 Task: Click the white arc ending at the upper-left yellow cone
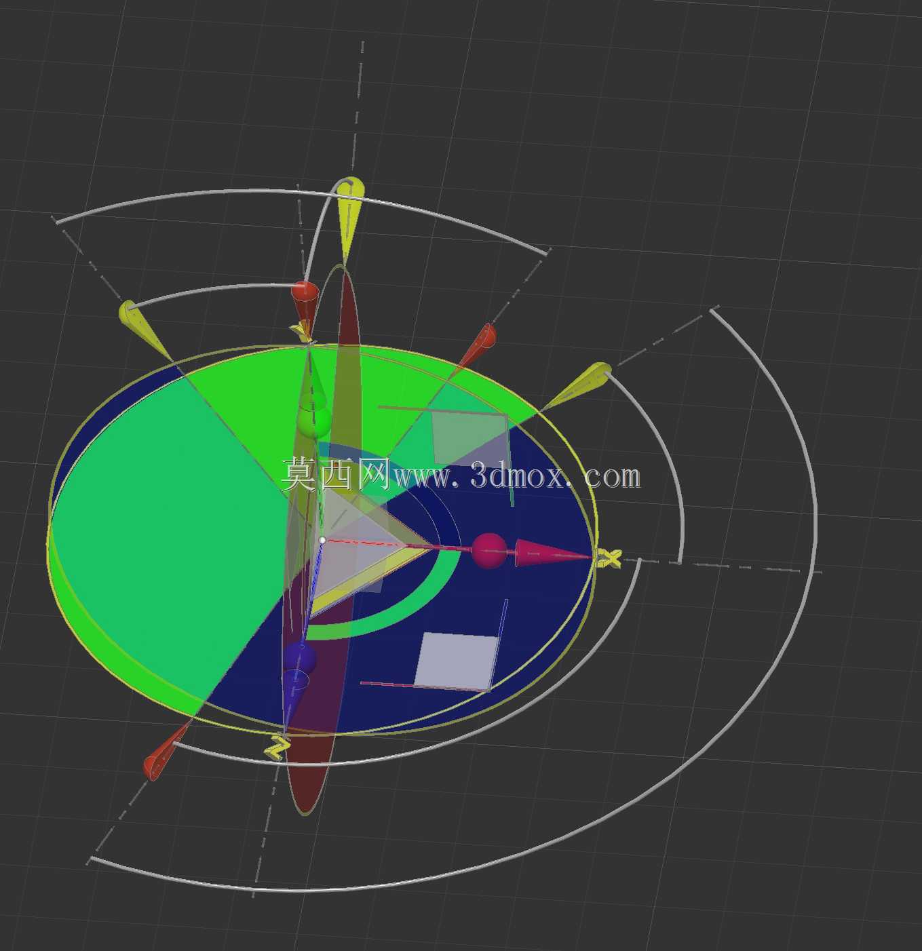tap(217, 290)
